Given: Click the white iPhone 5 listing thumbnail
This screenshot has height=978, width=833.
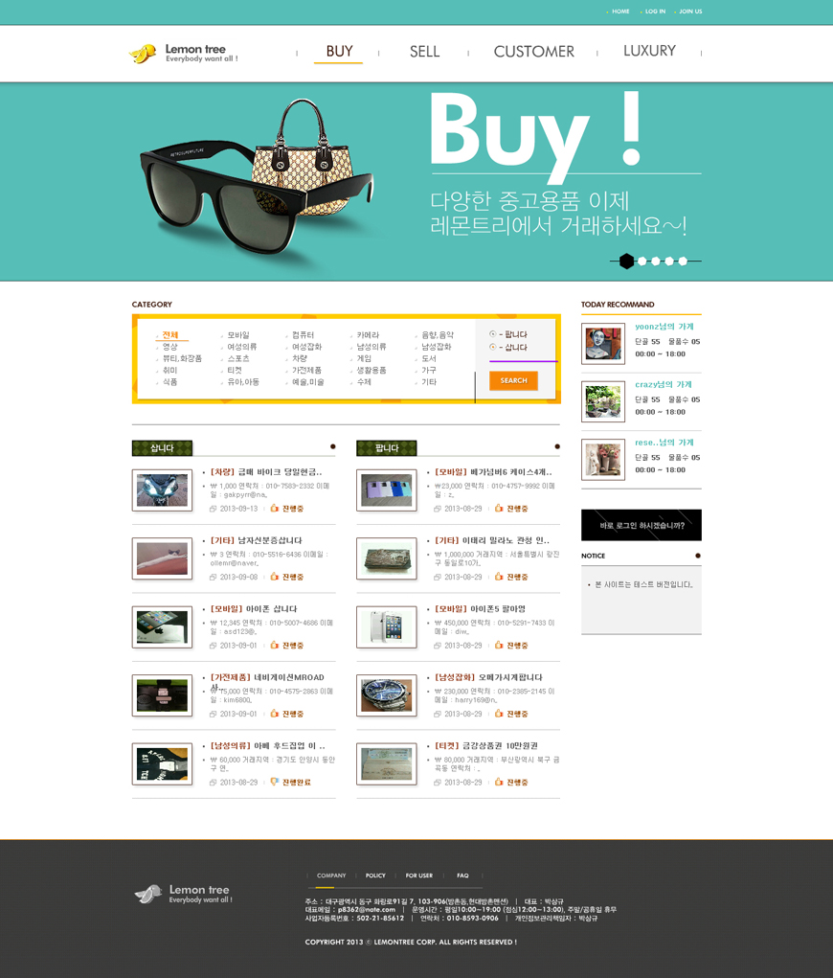Looking at the screenshot, I should pos(387,626).
